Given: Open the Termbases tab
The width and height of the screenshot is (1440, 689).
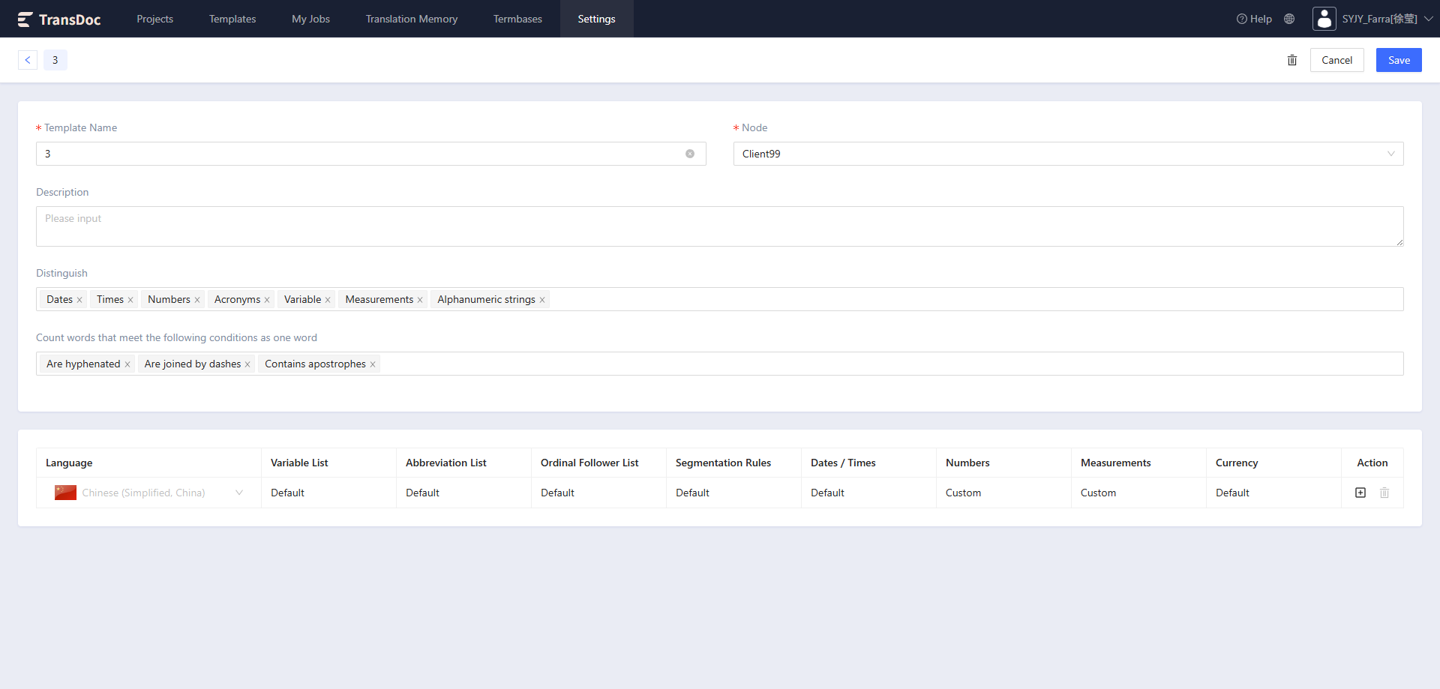Looking at the screenshot, I should [517, 19].
